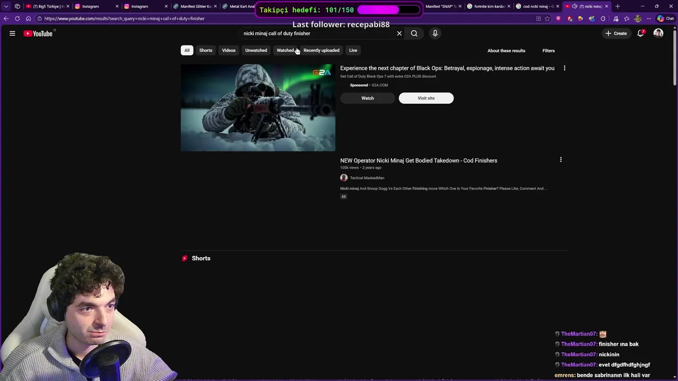Select the All filter chip

[x=187, y=50]
